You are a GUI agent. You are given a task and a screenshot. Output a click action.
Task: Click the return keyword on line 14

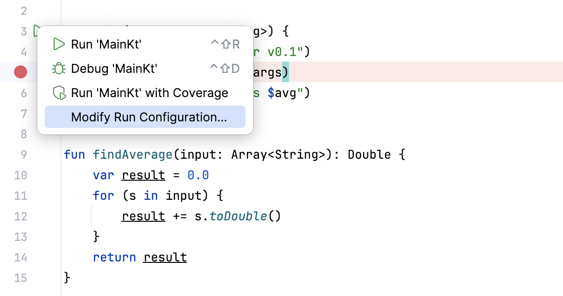(x=114, y=257)
